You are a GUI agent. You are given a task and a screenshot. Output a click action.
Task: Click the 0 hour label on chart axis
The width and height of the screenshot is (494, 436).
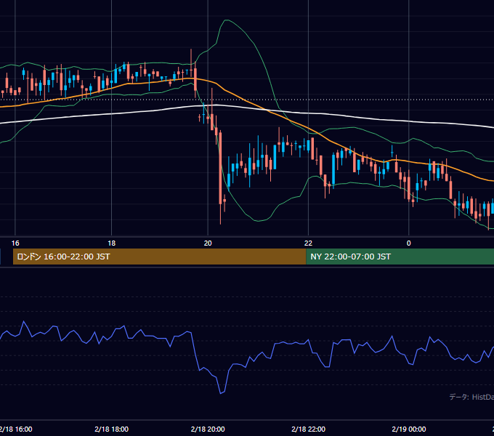tap(408, 243)
